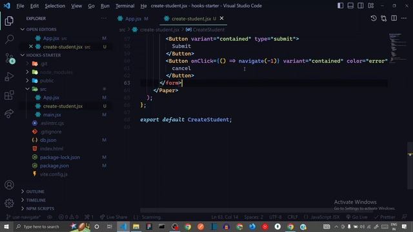Toggle the primary side bar
413x232 pixels.
pyautogui.click(x=340, y=6)
